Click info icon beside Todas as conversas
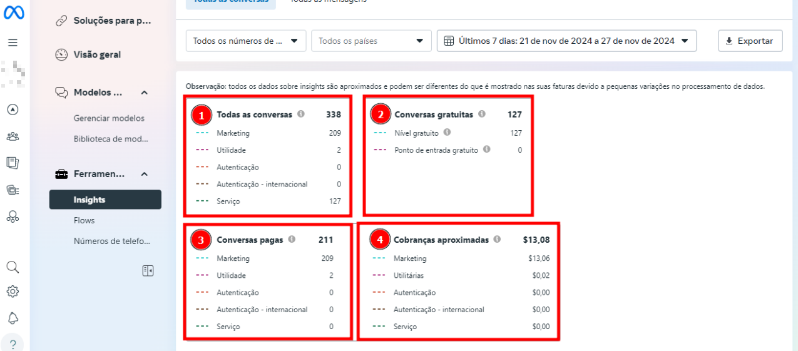This screenshot has width=798, height=351. [301, 114]
